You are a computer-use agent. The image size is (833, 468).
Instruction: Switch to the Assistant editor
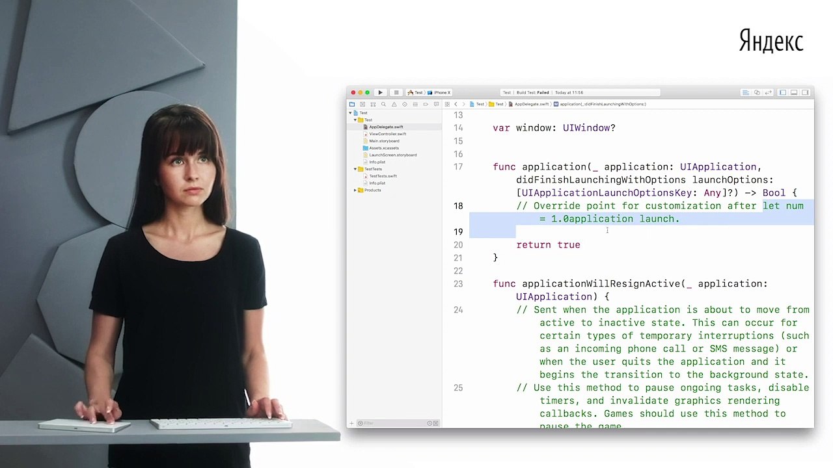click(757, 92)
